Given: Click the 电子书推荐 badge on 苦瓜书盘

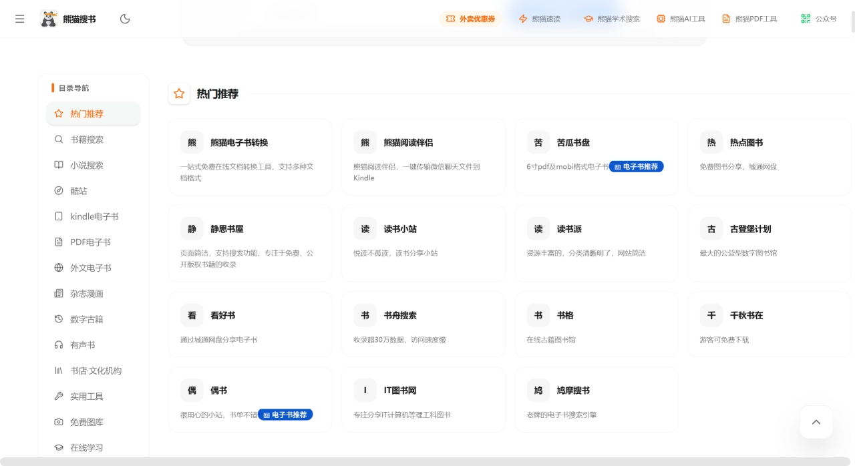Looking at the screenshot, I should (x=636, y=166).
